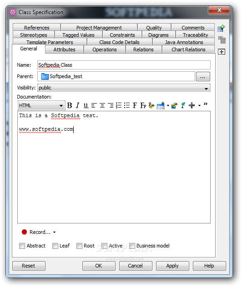Click the browse (...) button for Parent
The width and height of the screenshot is (242, 287).
(203, 76)
